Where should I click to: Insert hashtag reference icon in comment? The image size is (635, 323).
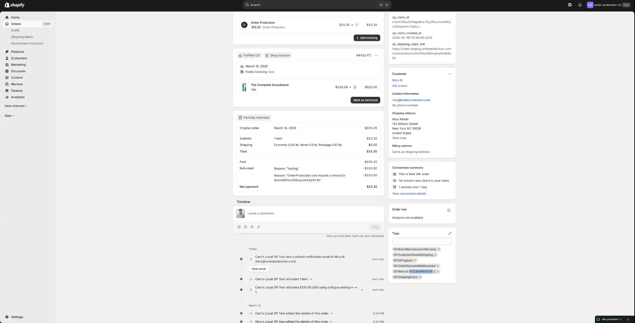pos(252,227)
